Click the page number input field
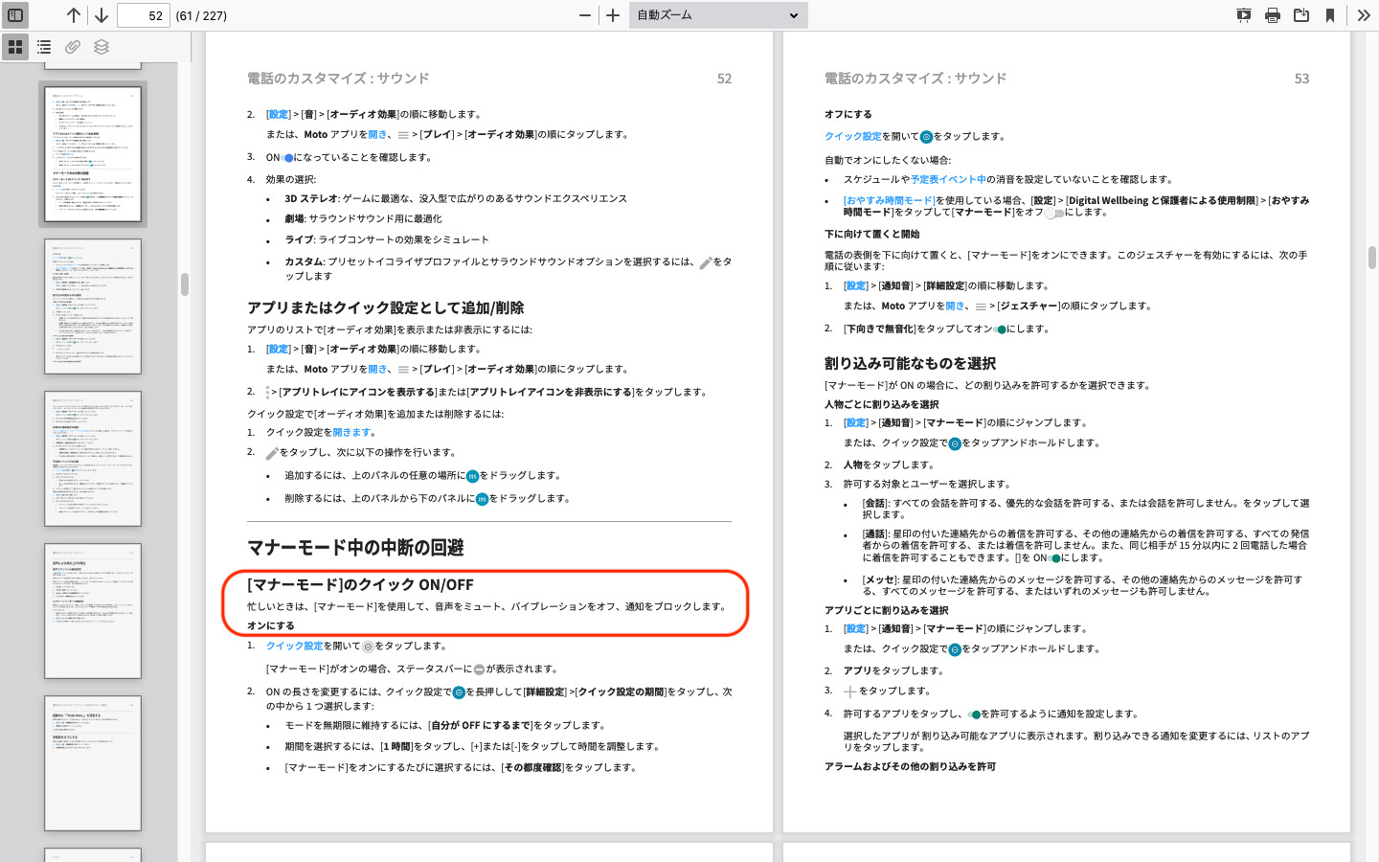 [144, 15]
